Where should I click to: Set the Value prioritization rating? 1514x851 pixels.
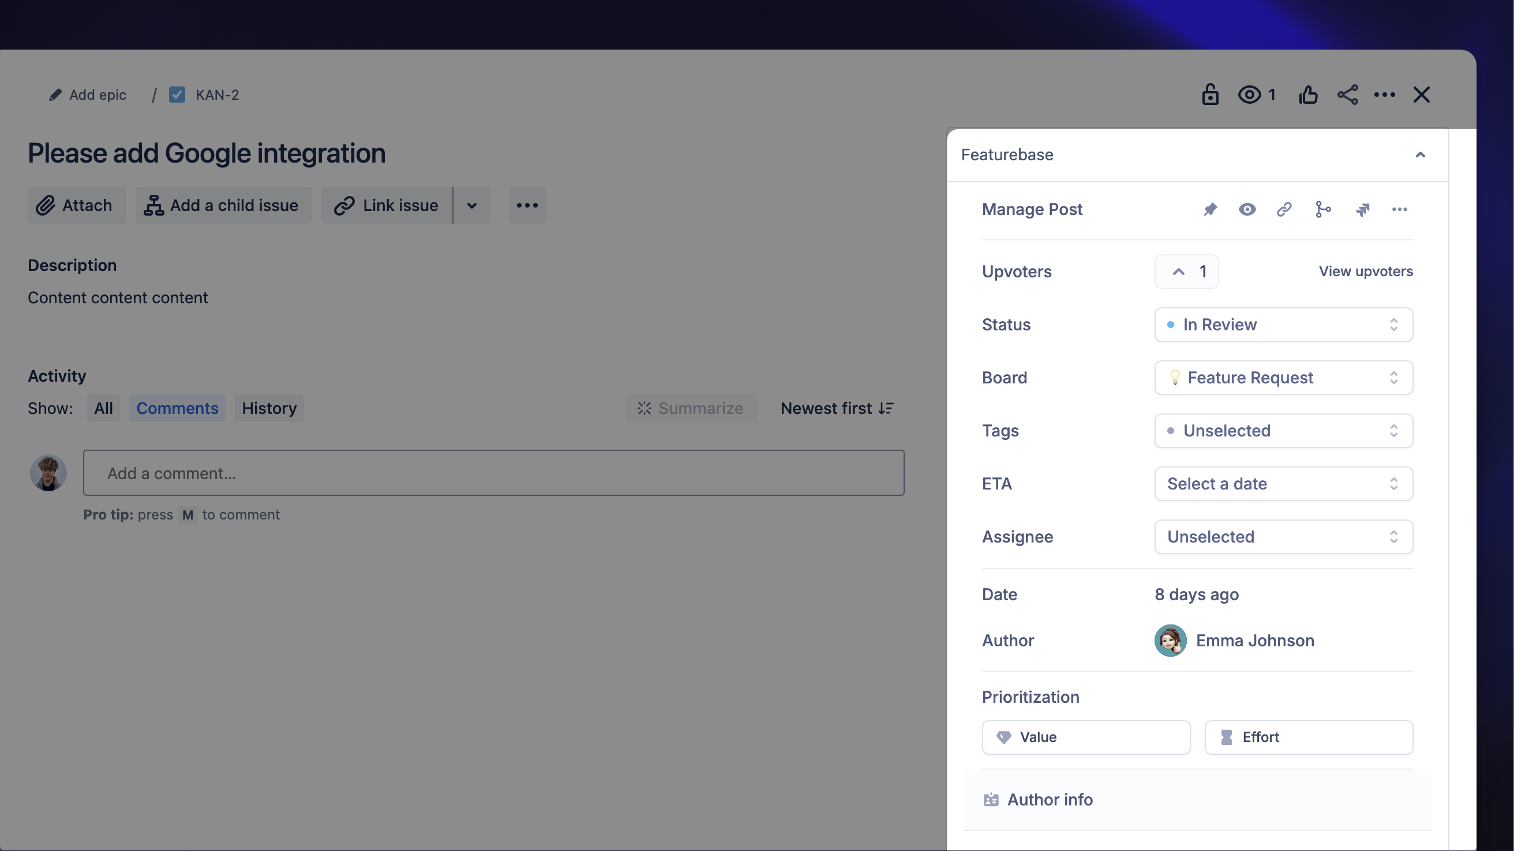[1085, 737]
